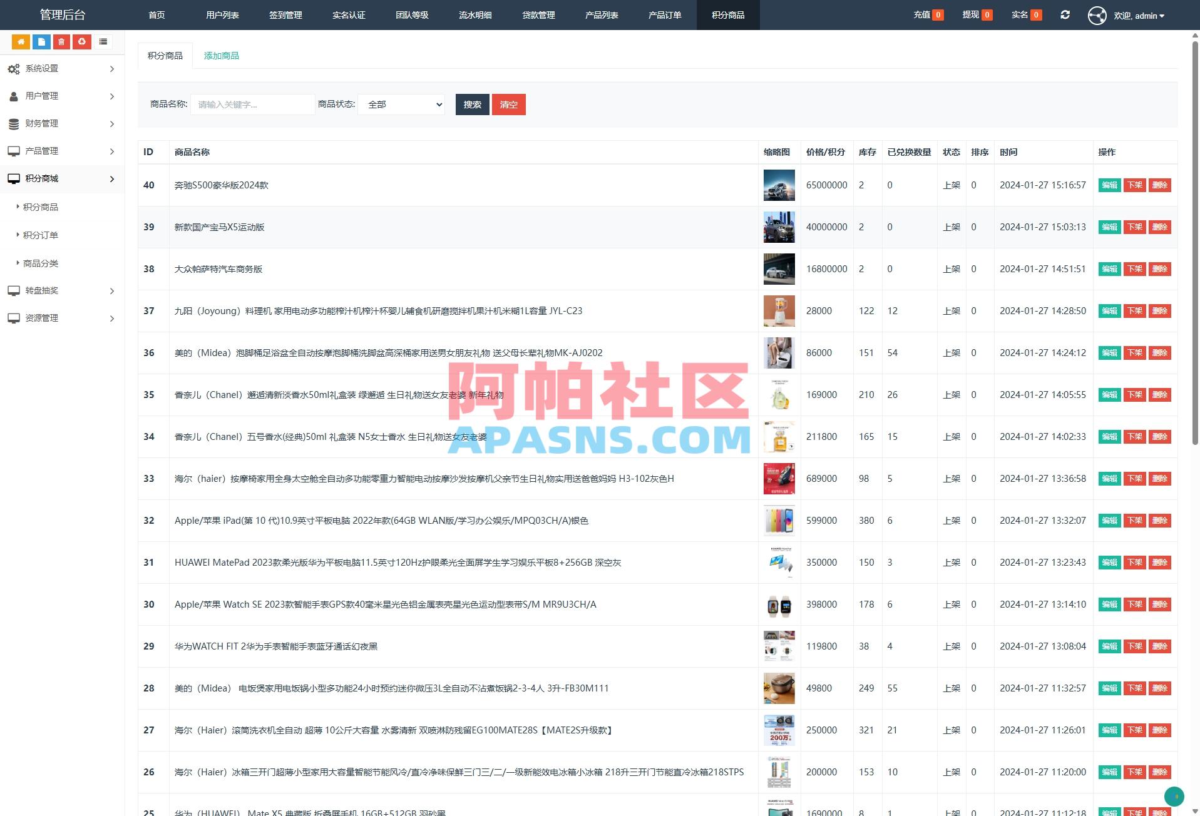Click the orange home icon in the sidebar toolbar
The width and height of the screenshot is (1200, 816).
[x=21, y=42]
